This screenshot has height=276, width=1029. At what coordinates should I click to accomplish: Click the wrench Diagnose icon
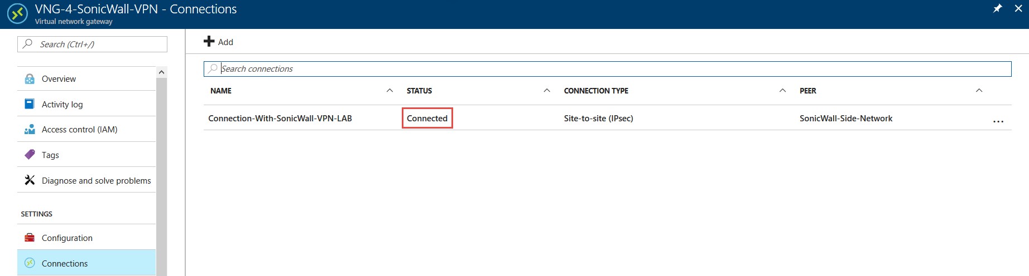[x=30, y=180]
